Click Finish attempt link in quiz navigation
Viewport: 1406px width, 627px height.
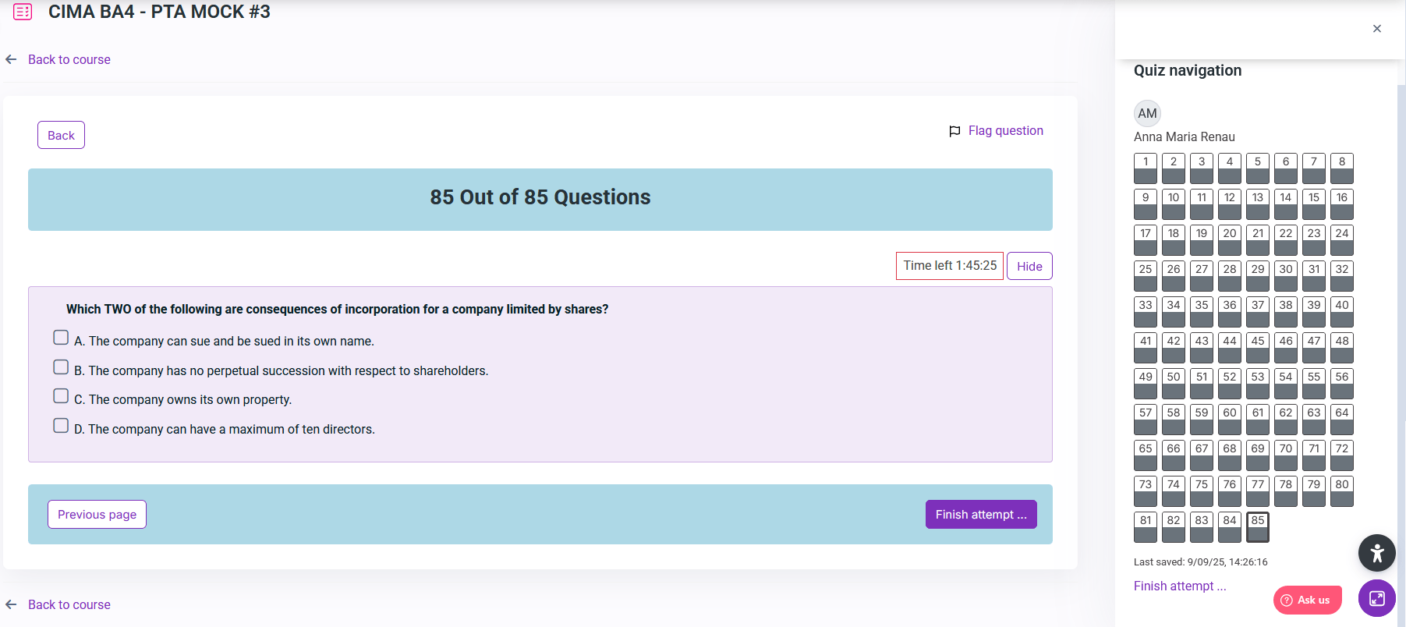1179,586
